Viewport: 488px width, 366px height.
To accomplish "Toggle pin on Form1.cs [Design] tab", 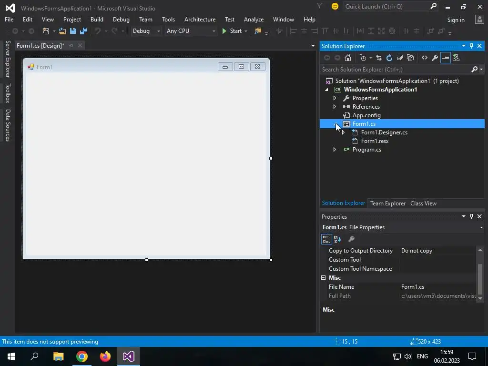I will pos(71,45).
